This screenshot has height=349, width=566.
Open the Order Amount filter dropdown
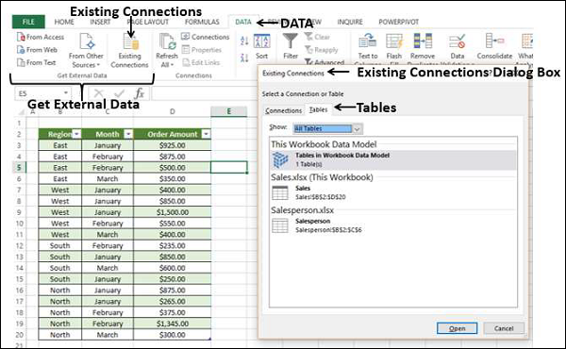[x=206, y=134]
